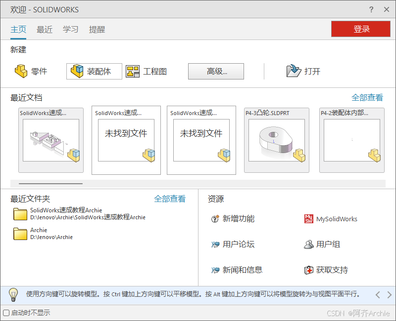Open the 新闻和信息 link text
The width and height of the screenshot is (396, 321).
tap(243, 270)
